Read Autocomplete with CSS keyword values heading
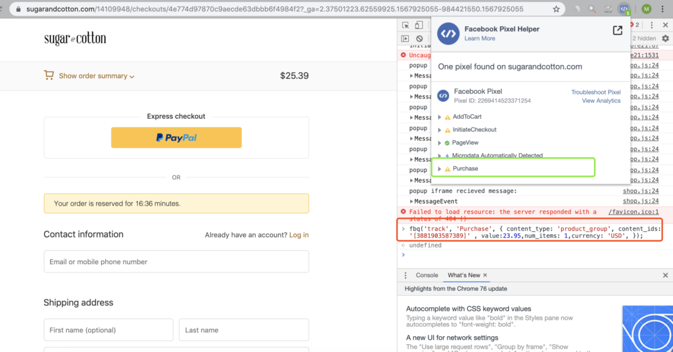This screenshot has height=352, width=673. pyautogui.click(x=468, y=309)
